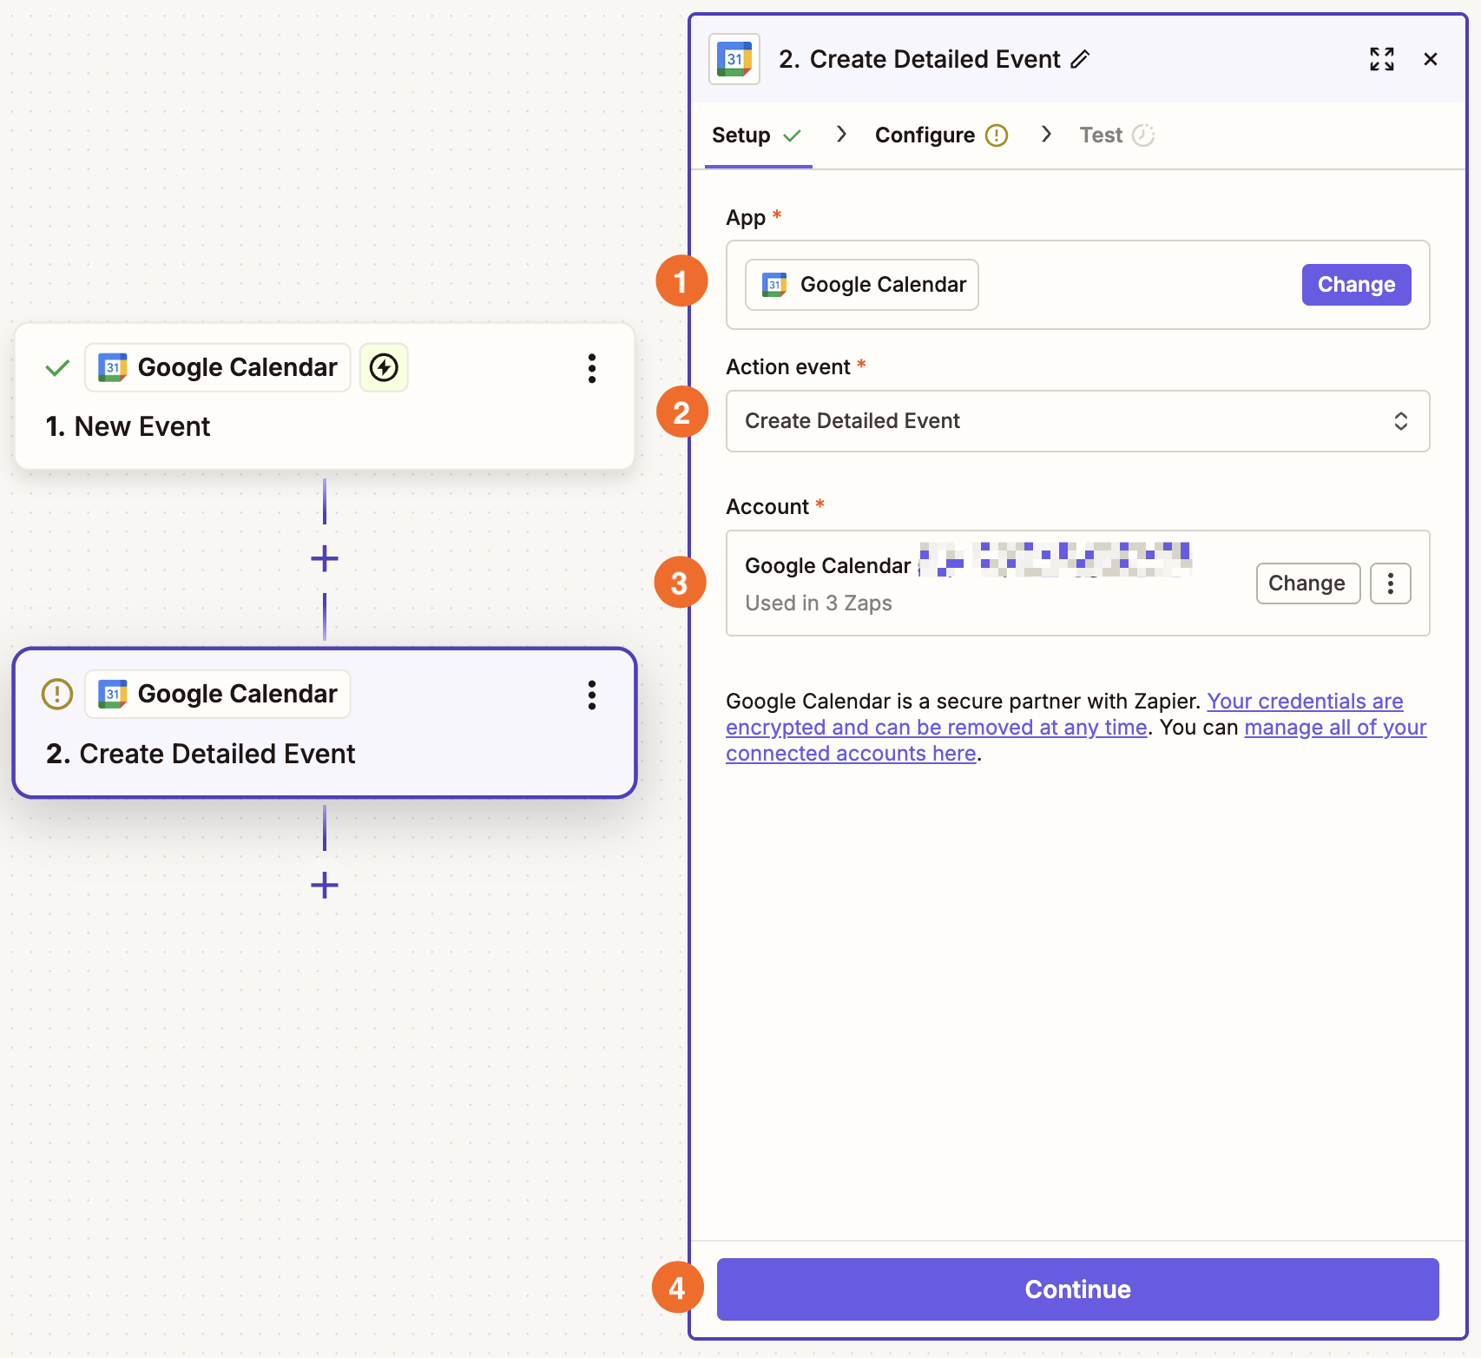
Task: Click the warning icon on the Create Detailed Event step
Action: coord(56,694)
